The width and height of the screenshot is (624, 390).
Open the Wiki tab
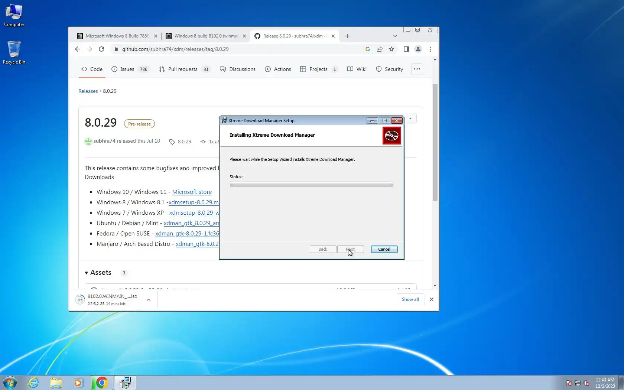tap(357, 69)
